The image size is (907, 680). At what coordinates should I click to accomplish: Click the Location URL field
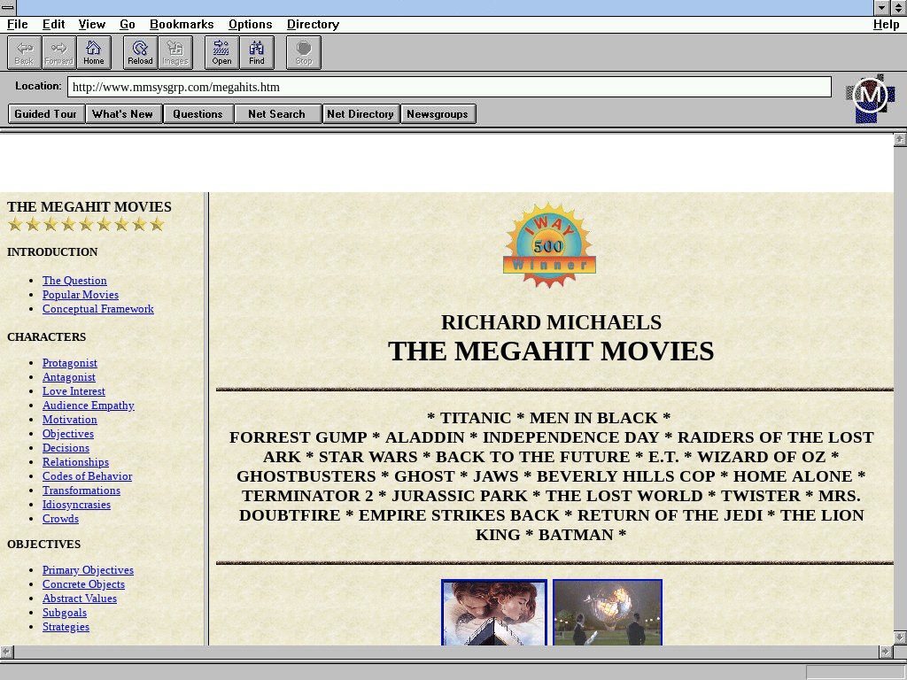point(449,87)
